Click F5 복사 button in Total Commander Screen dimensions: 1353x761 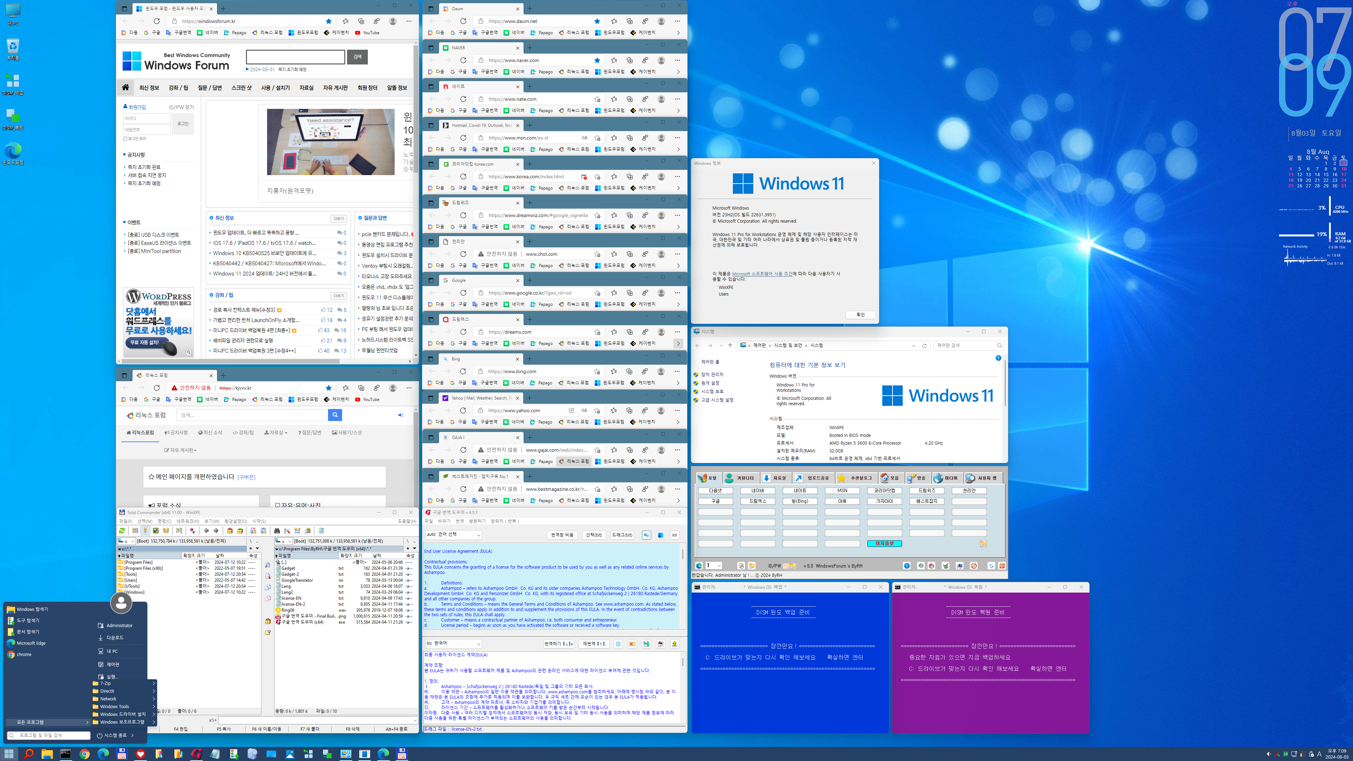(x=224, y=729)
